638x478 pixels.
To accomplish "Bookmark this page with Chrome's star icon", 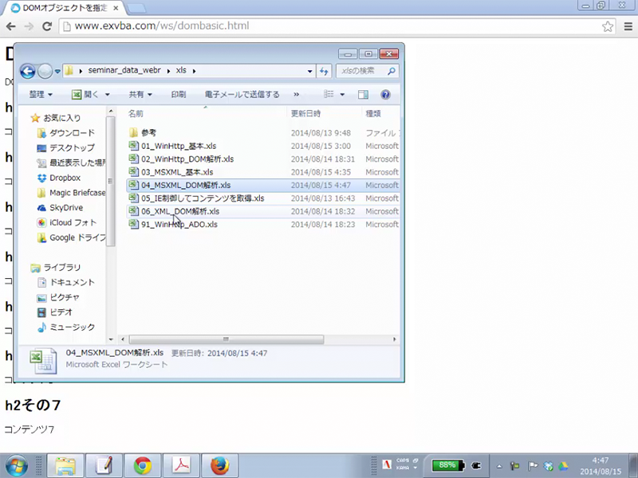I will (x=608, y=26).
